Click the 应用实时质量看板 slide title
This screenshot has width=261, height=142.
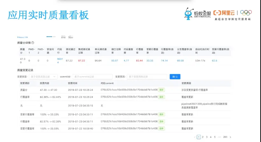pos(48,15)
